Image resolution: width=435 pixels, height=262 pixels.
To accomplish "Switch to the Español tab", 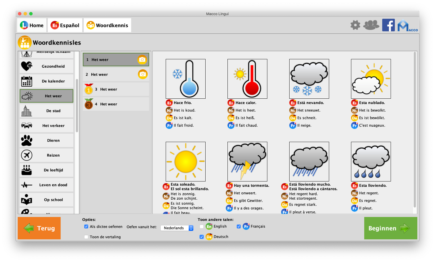I will 65,25.
